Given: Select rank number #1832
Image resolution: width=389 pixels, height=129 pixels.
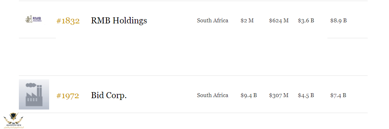Looking at the screenshot, I should click(68, 21).
